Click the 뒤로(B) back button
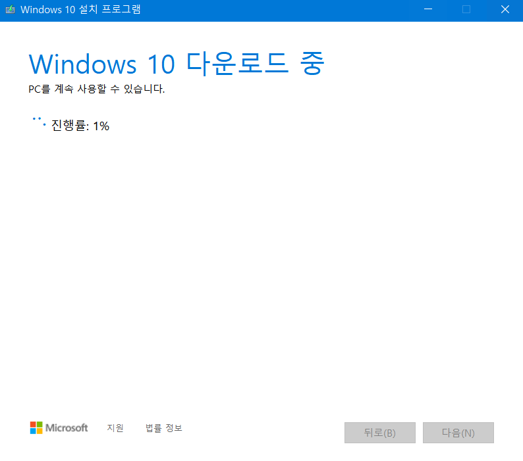Screen dimensions: 523x461 coord(380,433)
